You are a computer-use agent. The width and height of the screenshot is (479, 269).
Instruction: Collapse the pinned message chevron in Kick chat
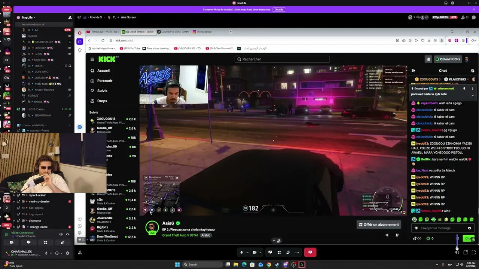click(x=473, y=95)
